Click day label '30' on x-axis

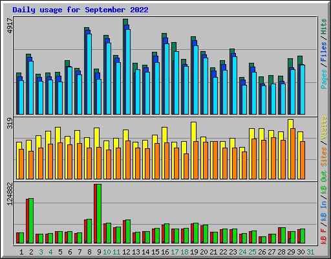[x=301, y=252]
